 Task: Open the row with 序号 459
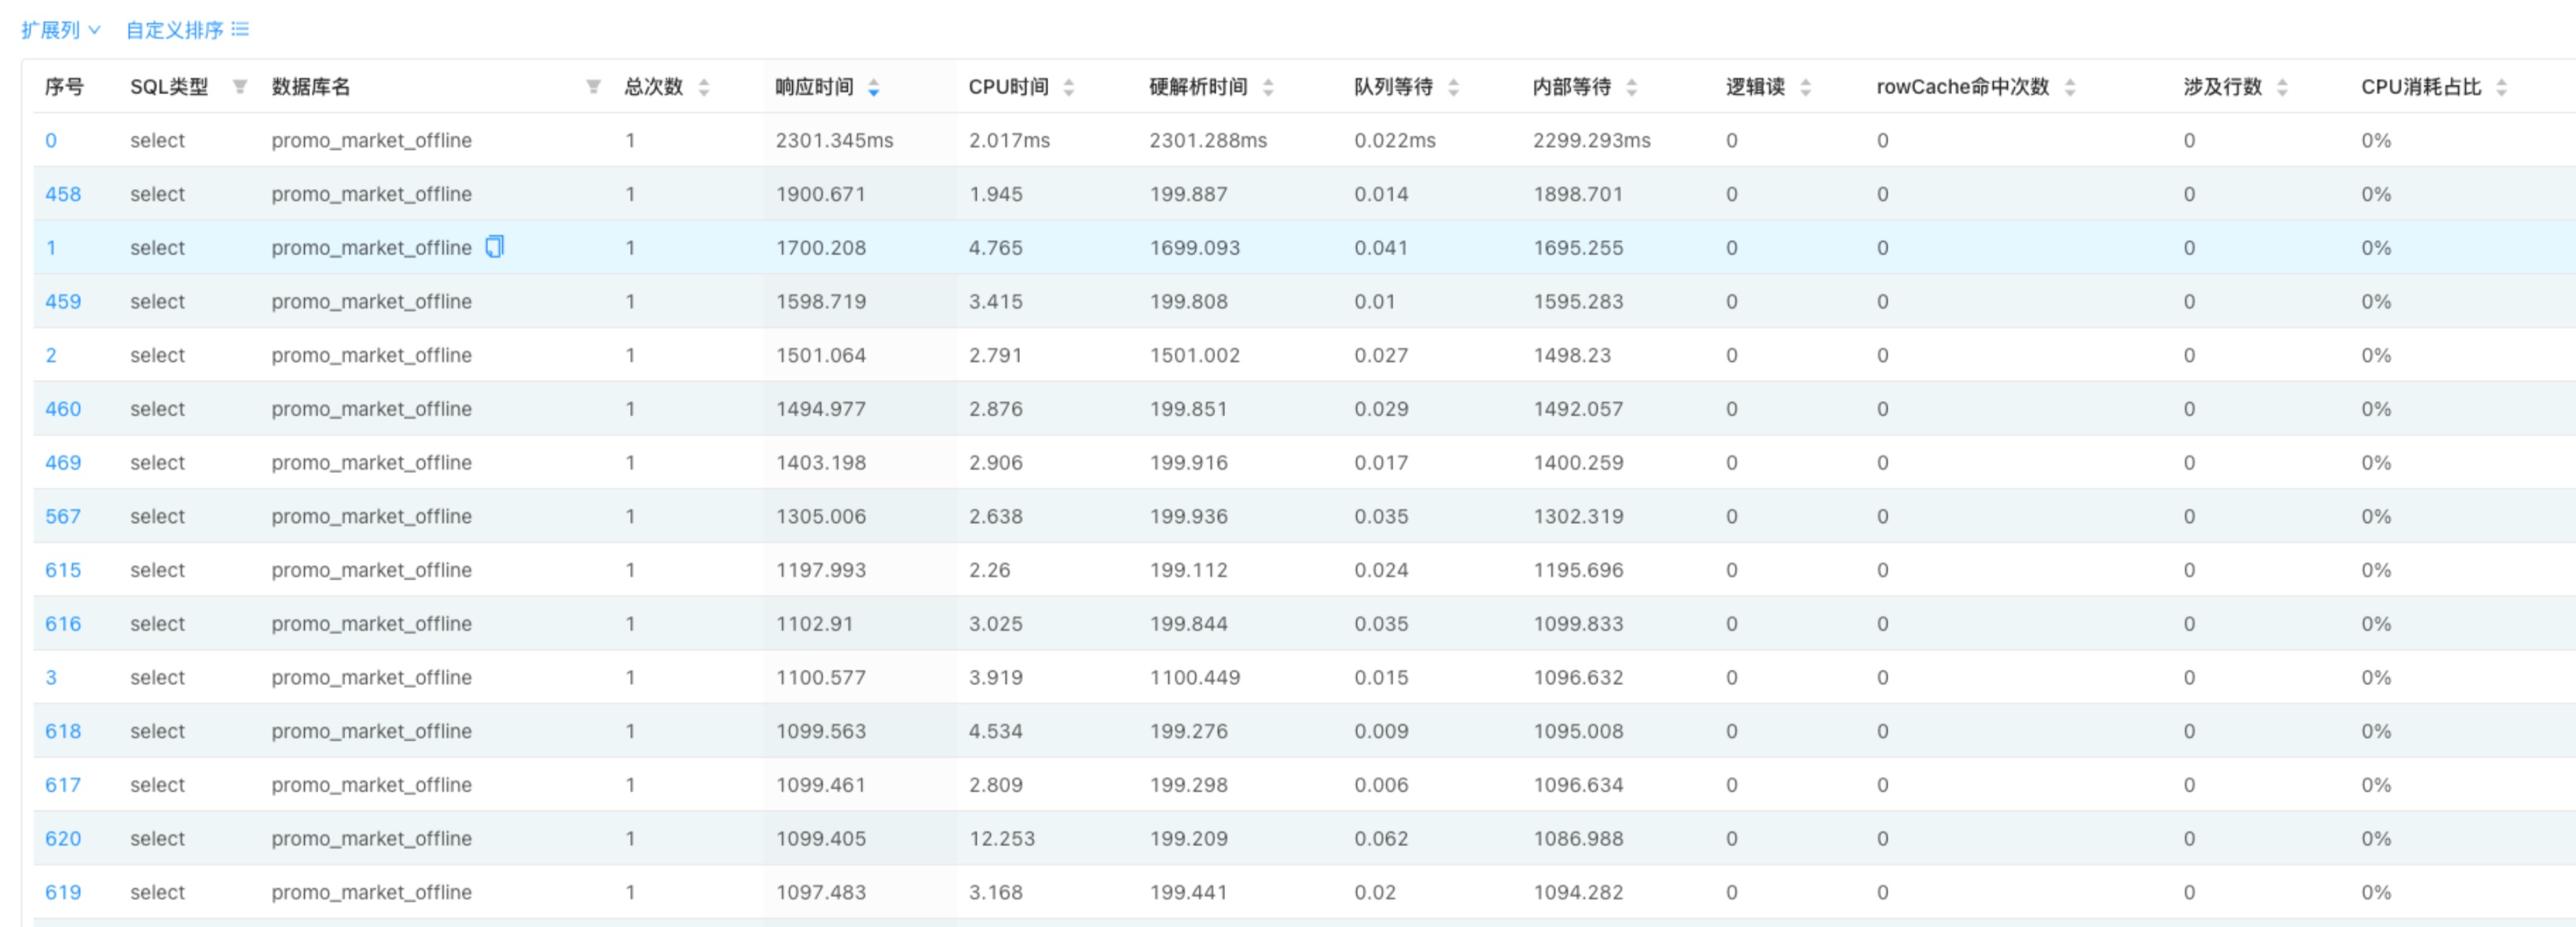(63, 301)
